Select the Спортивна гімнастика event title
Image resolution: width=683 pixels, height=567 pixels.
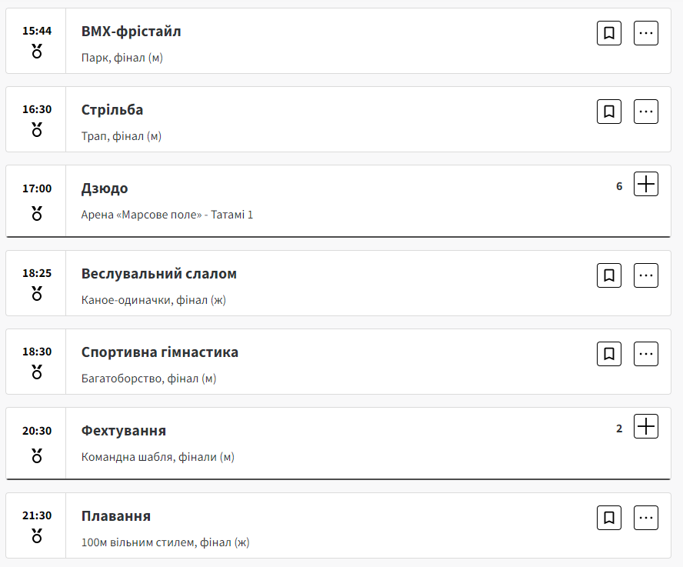click(x=160, y=352)
